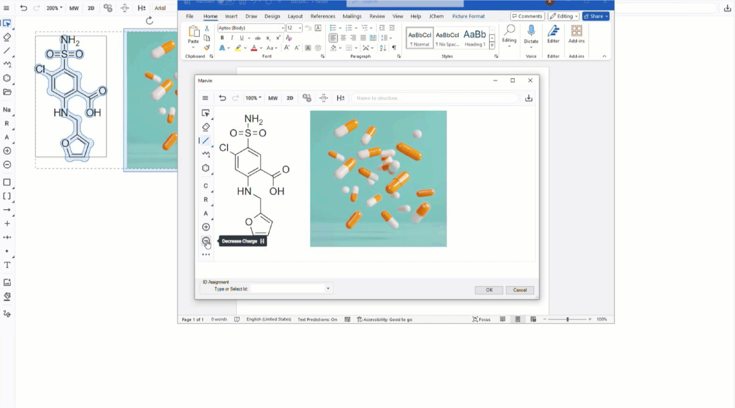
Task: Toggle Italic formatting in Word ribbon
Action: click(232, 38)
